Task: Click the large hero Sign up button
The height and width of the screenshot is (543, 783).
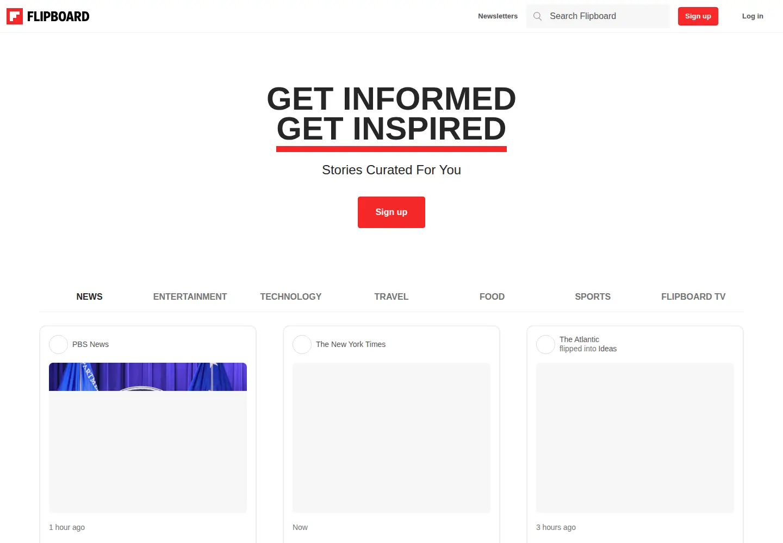Action: [x=391, y=212]
